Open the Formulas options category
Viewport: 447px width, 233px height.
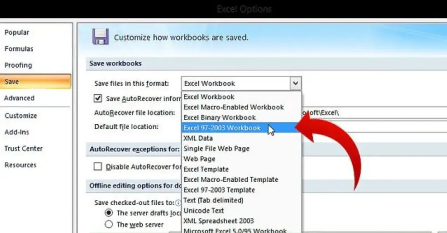[19, 49]
